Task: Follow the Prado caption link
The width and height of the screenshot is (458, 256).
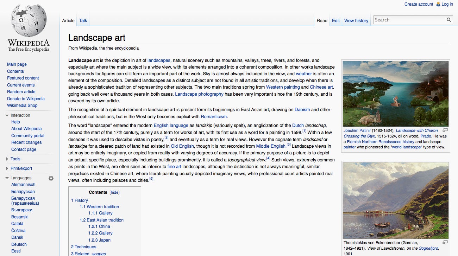Action: coord(426,136)
